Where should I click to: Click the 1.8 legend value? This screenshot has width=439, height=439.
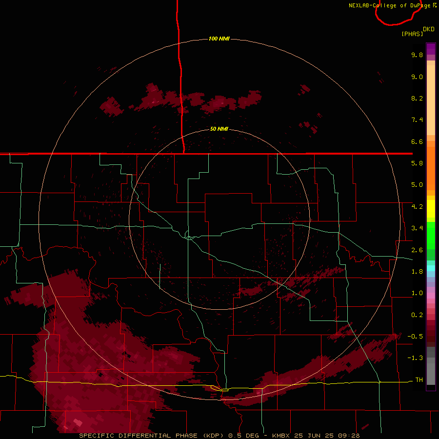pyautogui.click(x=417, y=272)
